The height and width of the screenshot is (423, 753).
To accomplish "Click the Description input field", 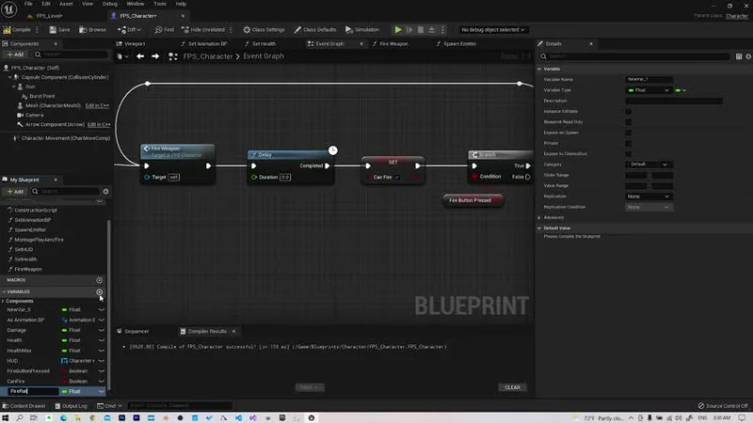I will (674, 101).
